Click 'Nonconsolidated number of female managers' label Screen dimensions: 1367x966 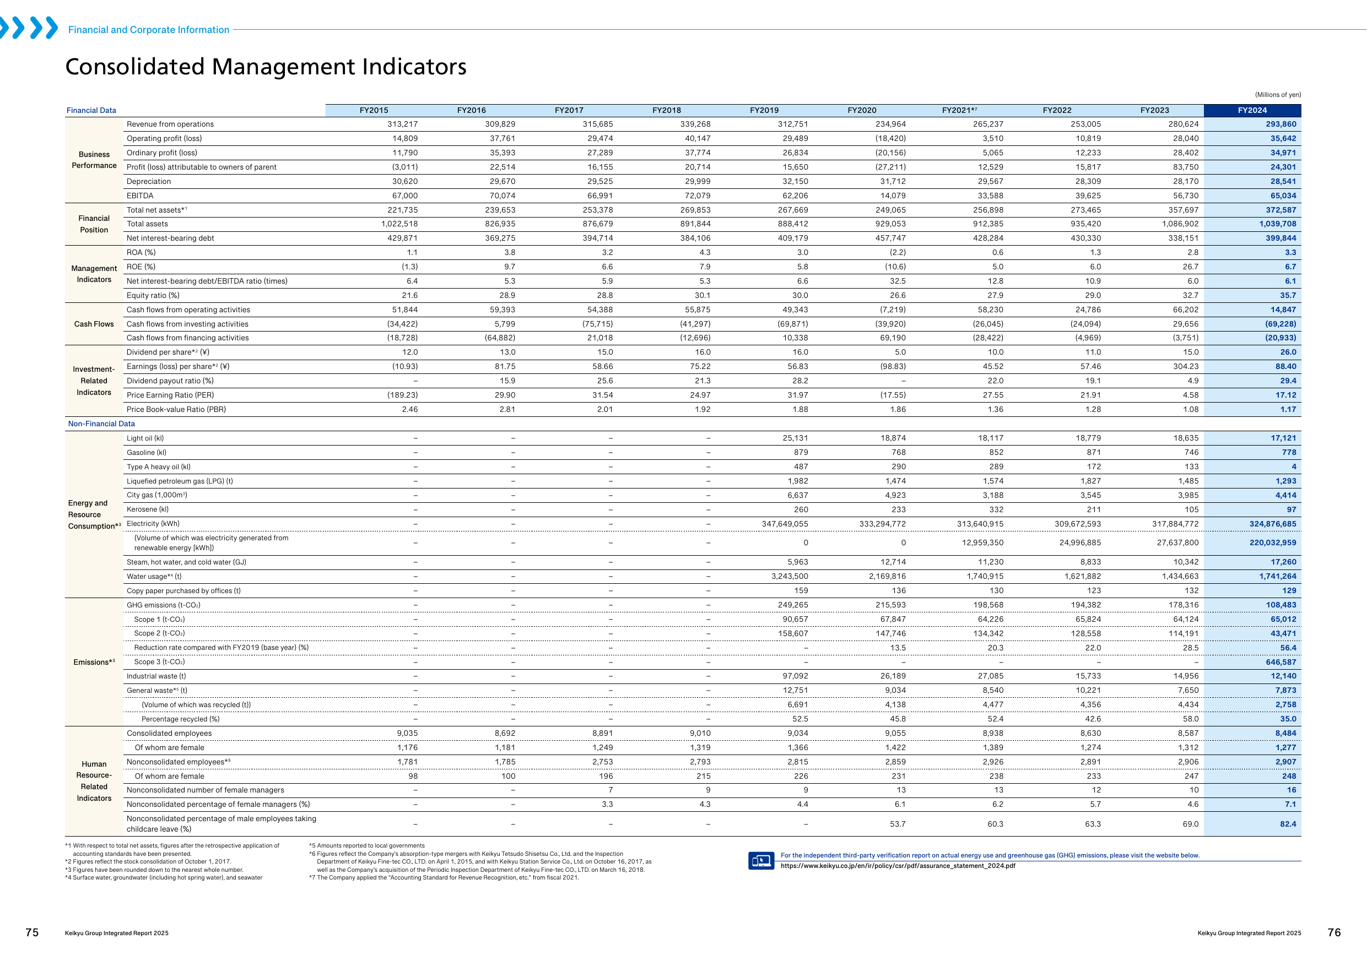[x=206, y=790]
